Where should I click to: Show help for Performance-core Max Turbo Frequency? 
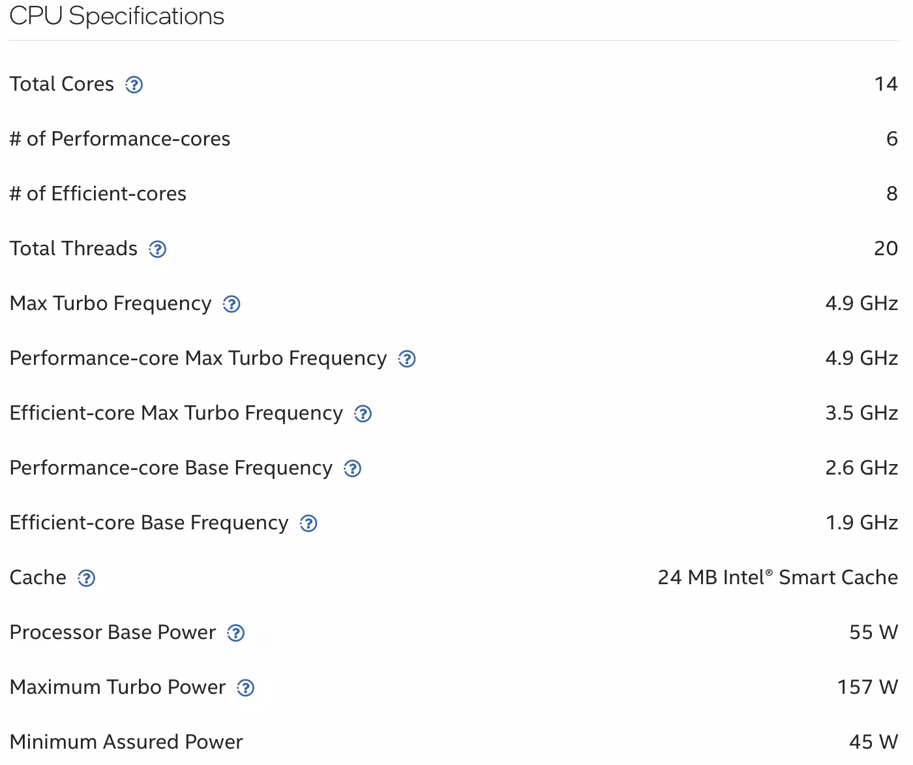click(x=407, y=359)
